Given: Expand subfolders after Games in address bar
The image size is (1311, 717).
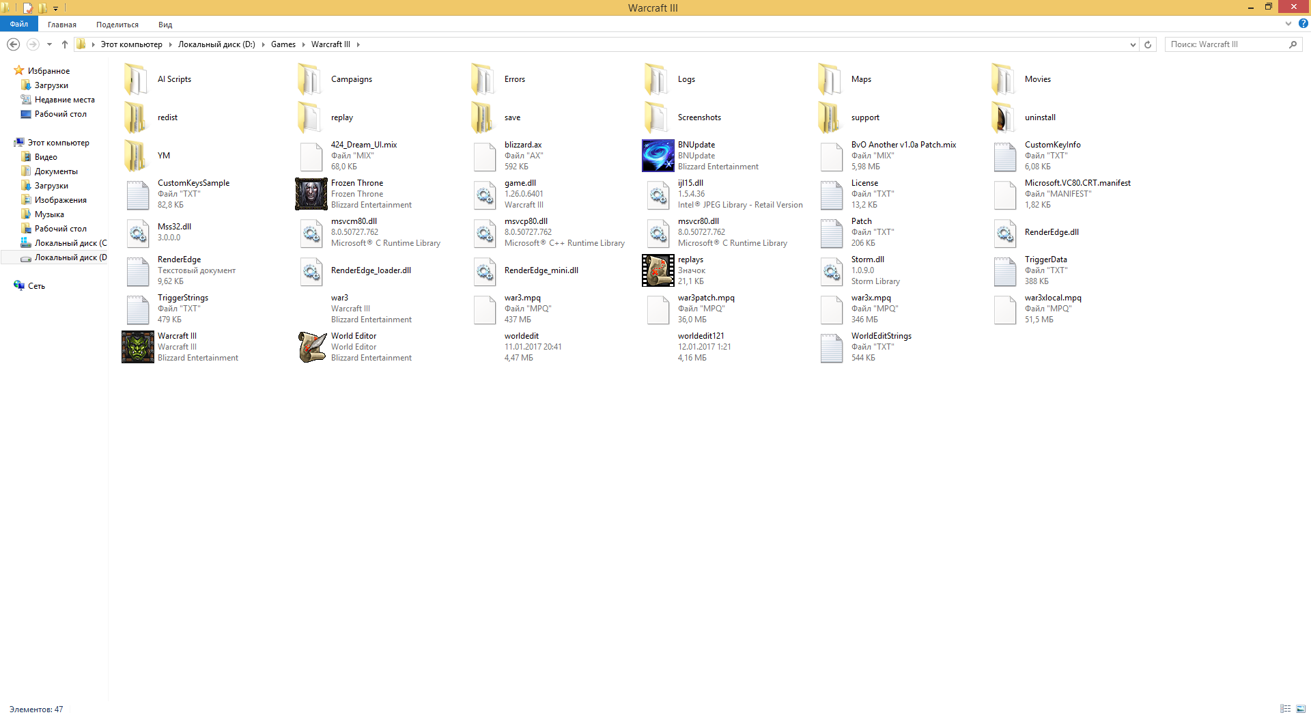Looking at the screenshot, I should click(304, 44).
